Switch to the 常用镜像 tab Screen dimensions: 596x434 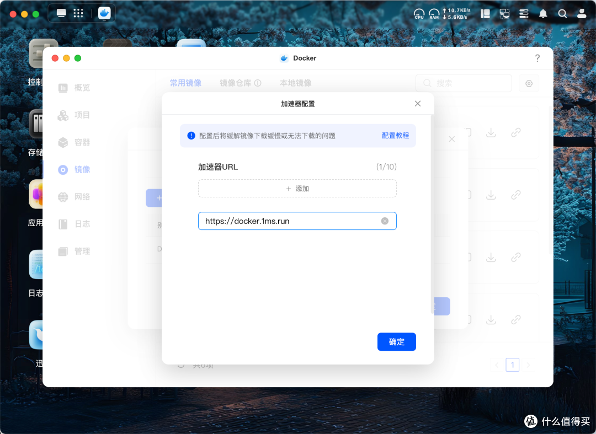coord(185,83)
